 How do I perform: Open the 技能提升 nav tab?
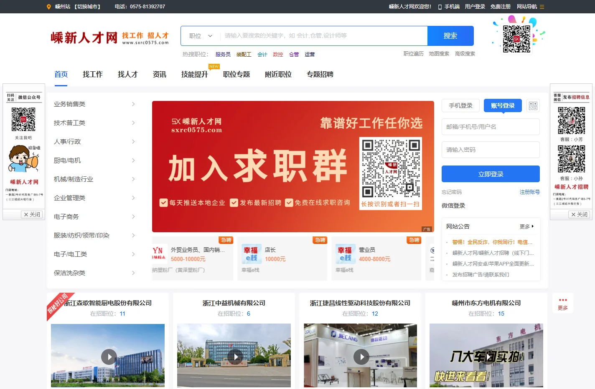195,74
